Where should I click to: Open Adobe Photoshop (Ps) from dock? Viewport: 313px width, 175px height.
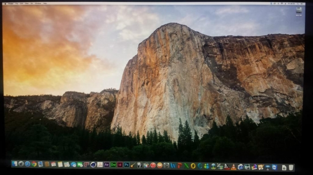pos(127,165)
